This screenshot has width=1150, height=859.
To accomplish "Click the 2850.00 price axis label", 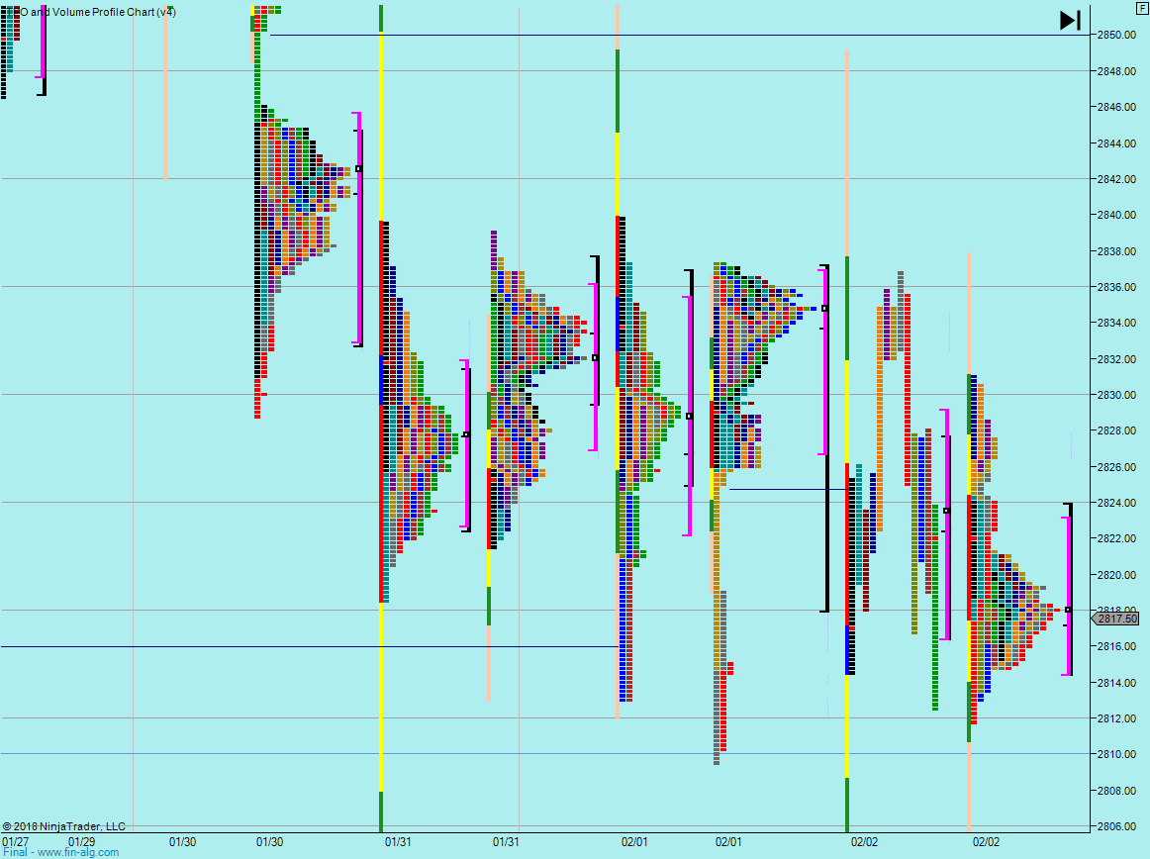I will (x=1117, y=35).
